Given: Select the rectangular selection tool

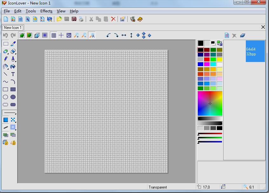Looking at the screenshot, I should [x=6, y=44].
